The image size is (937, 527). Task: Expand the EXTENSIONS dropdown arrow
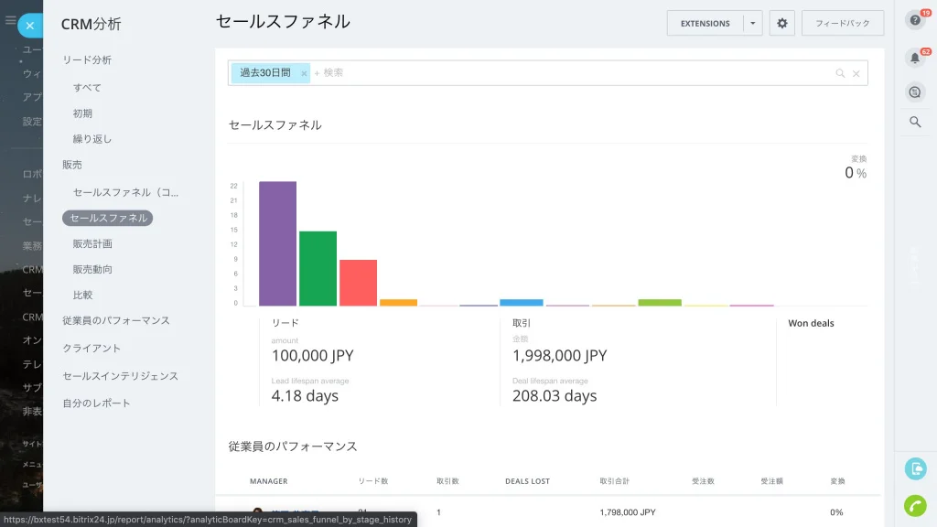(753, 23)
